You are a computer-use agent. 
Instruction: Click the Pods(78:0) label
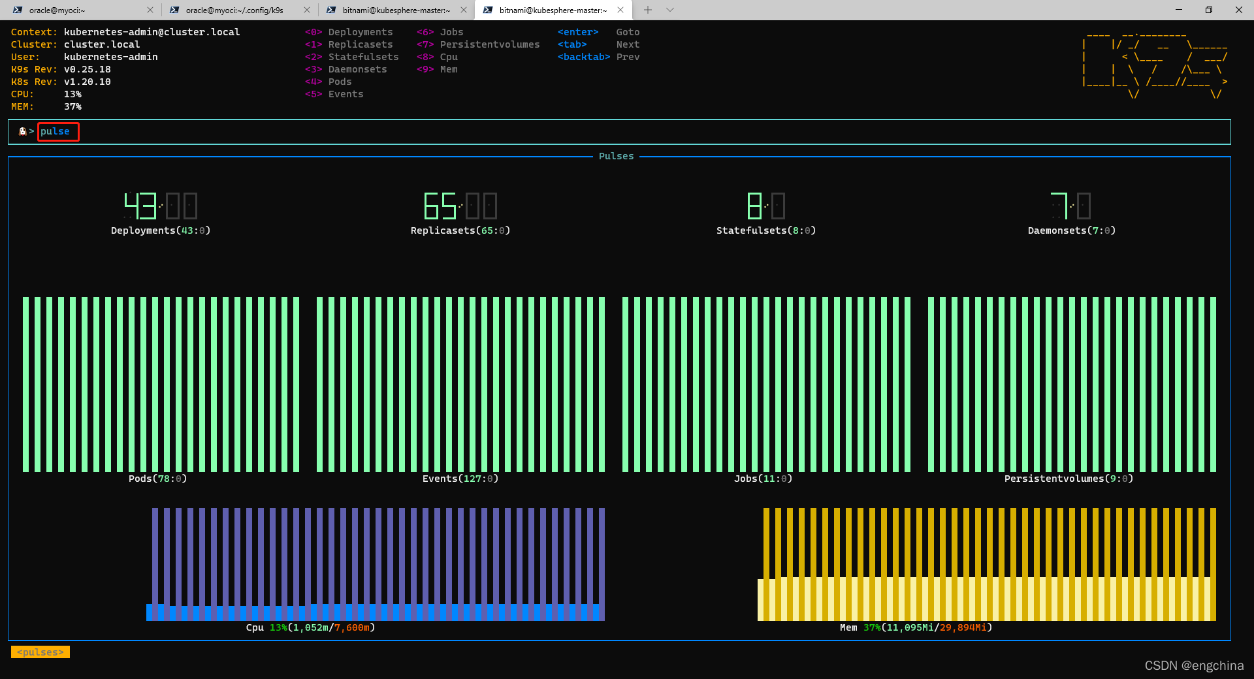[x=157, y=479]
